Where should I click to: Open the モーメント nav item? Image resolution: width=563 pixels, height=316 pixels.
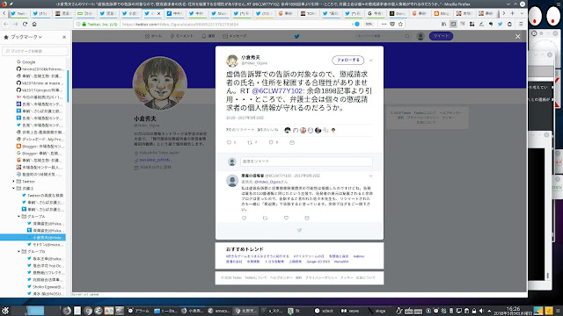pyautogui.click(x=182, y=36)
